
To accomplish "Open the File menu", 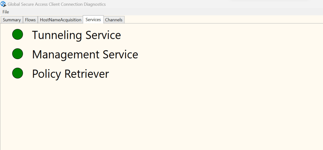I will tap(6, 12).
